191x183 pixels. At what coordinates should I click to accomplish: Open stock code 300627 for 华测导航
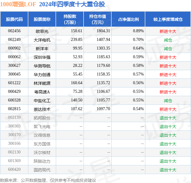click(x=14, y=66)
